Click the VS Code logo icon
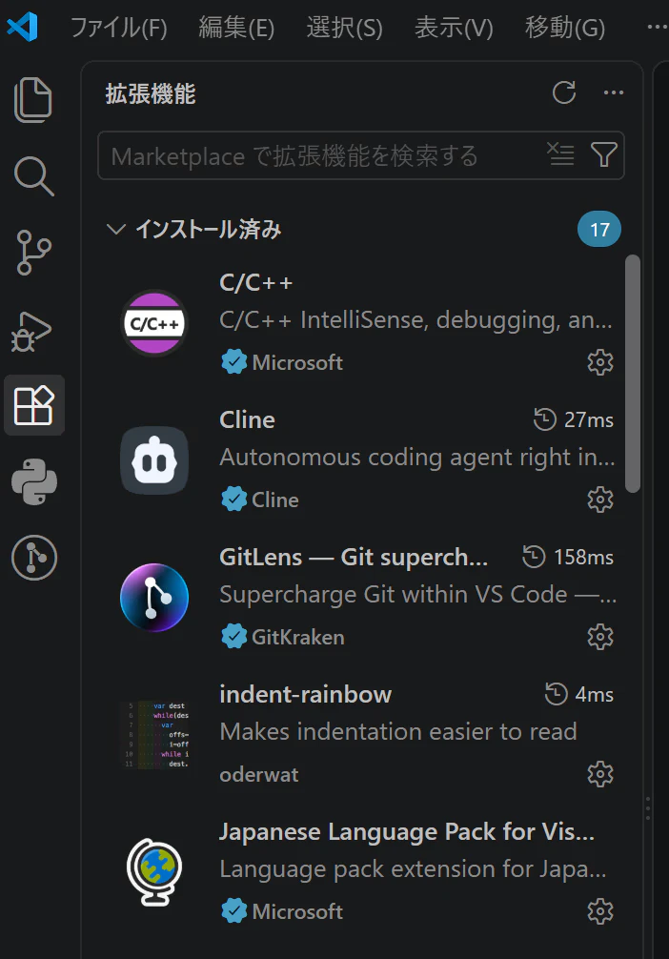Viewport: 669px width, 959px height. pyautogui.click(x=23, y=27)
